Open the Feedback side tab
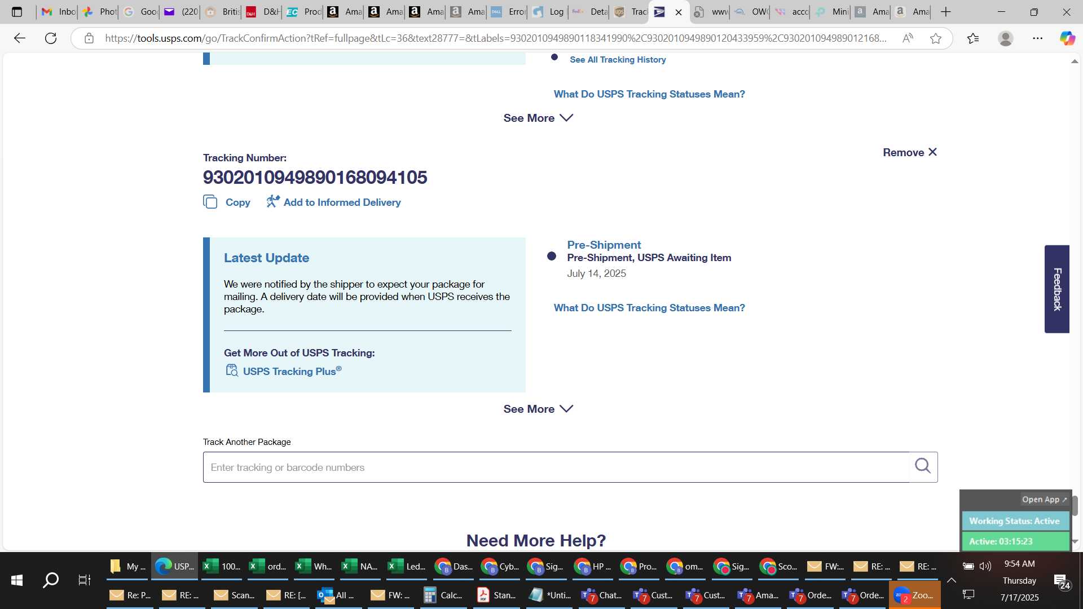 (x=1057, y=289)
